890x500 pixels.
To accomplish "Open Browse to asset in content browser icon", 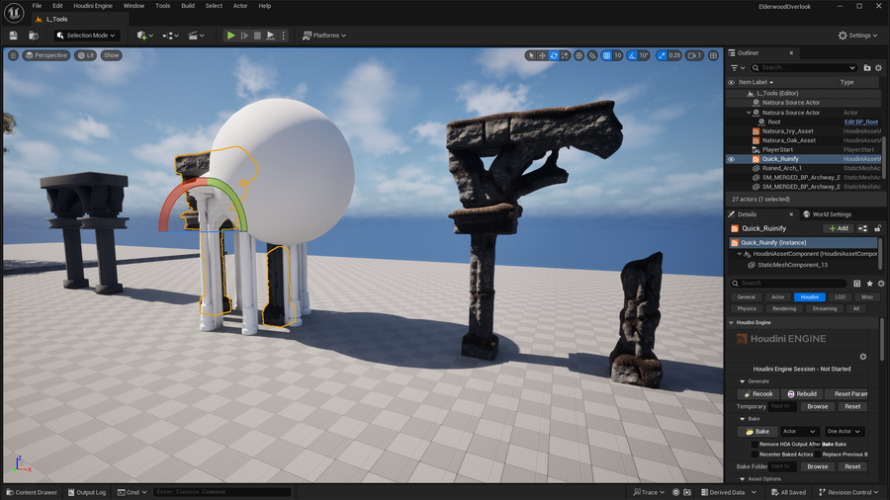I will 34,36.
